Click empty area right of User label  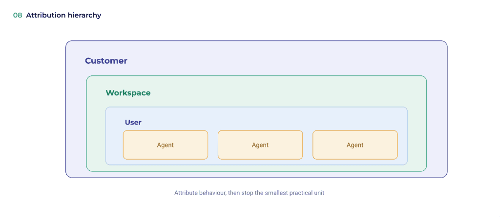[x=271, y=122]
